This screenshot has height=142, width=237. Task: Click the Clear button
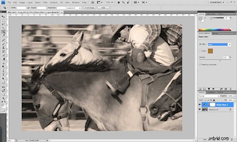103,8
